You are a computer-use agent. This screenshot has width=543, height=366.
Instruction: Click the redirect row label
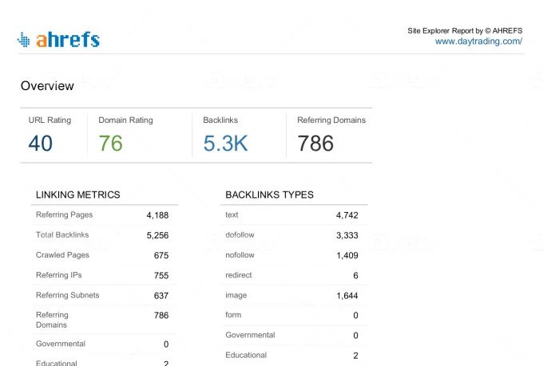(239, 275)
